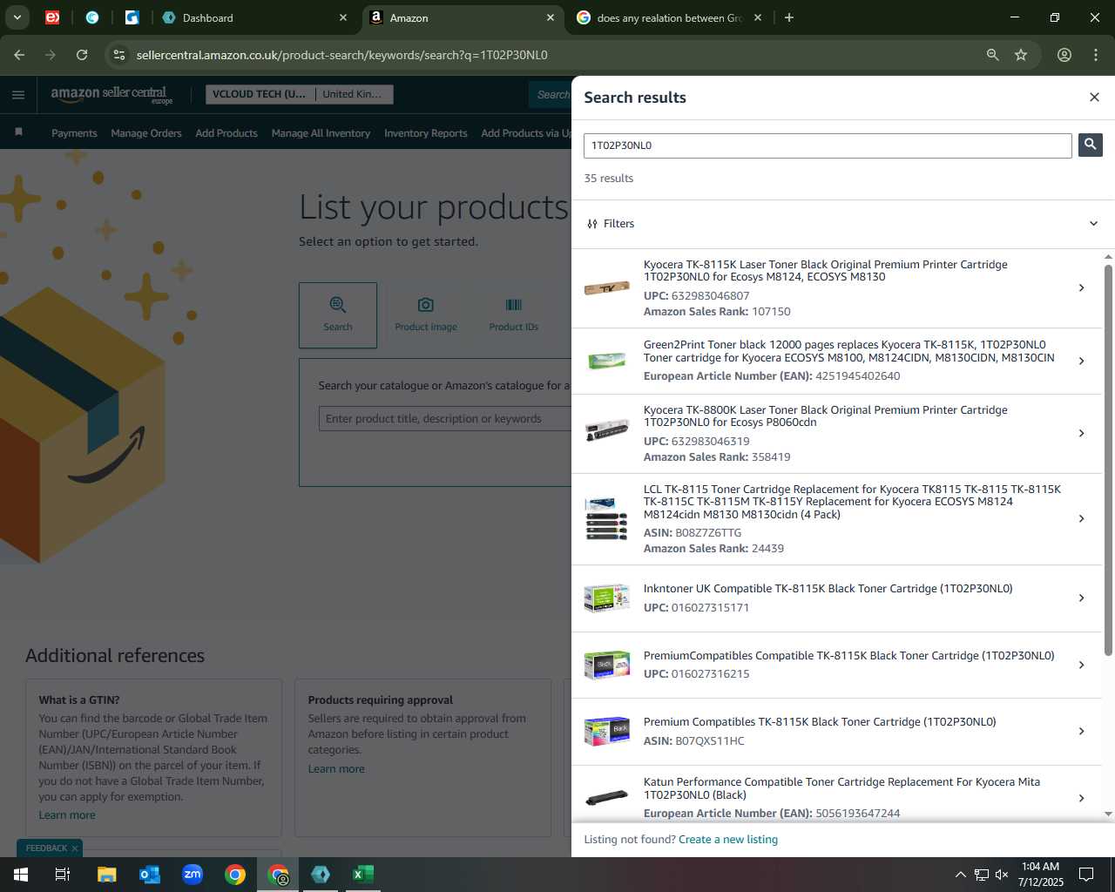Open the tab search dropdown arrow
Image resolution: width=1115 pixels, height=892 pixels.
click(17, 17)
